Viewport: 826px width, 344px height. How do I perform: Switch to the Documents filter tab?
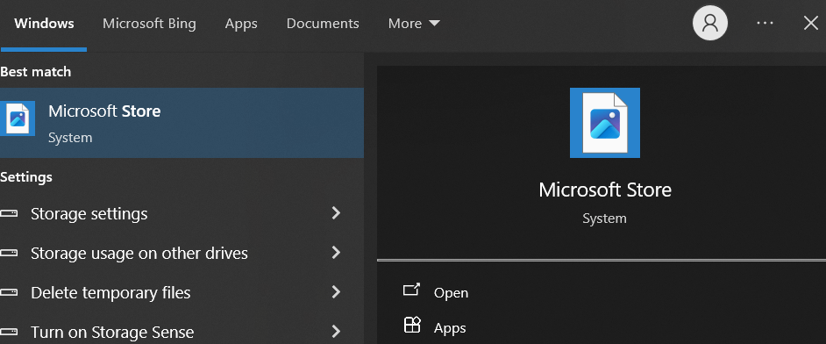[x=323, y=23]
